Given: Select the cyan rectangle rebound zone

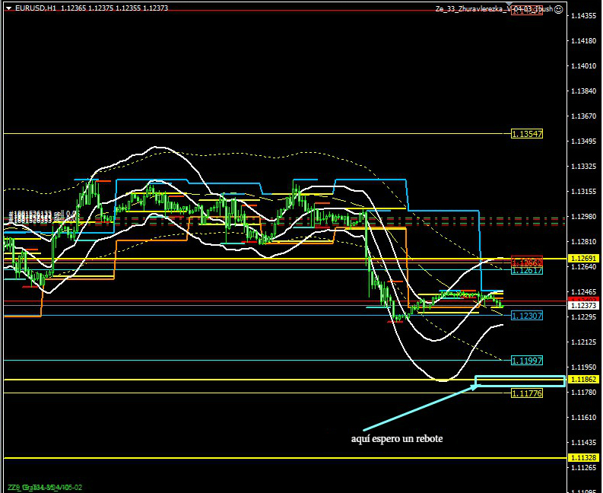Looking at the screenshot, I should (520, 381).
